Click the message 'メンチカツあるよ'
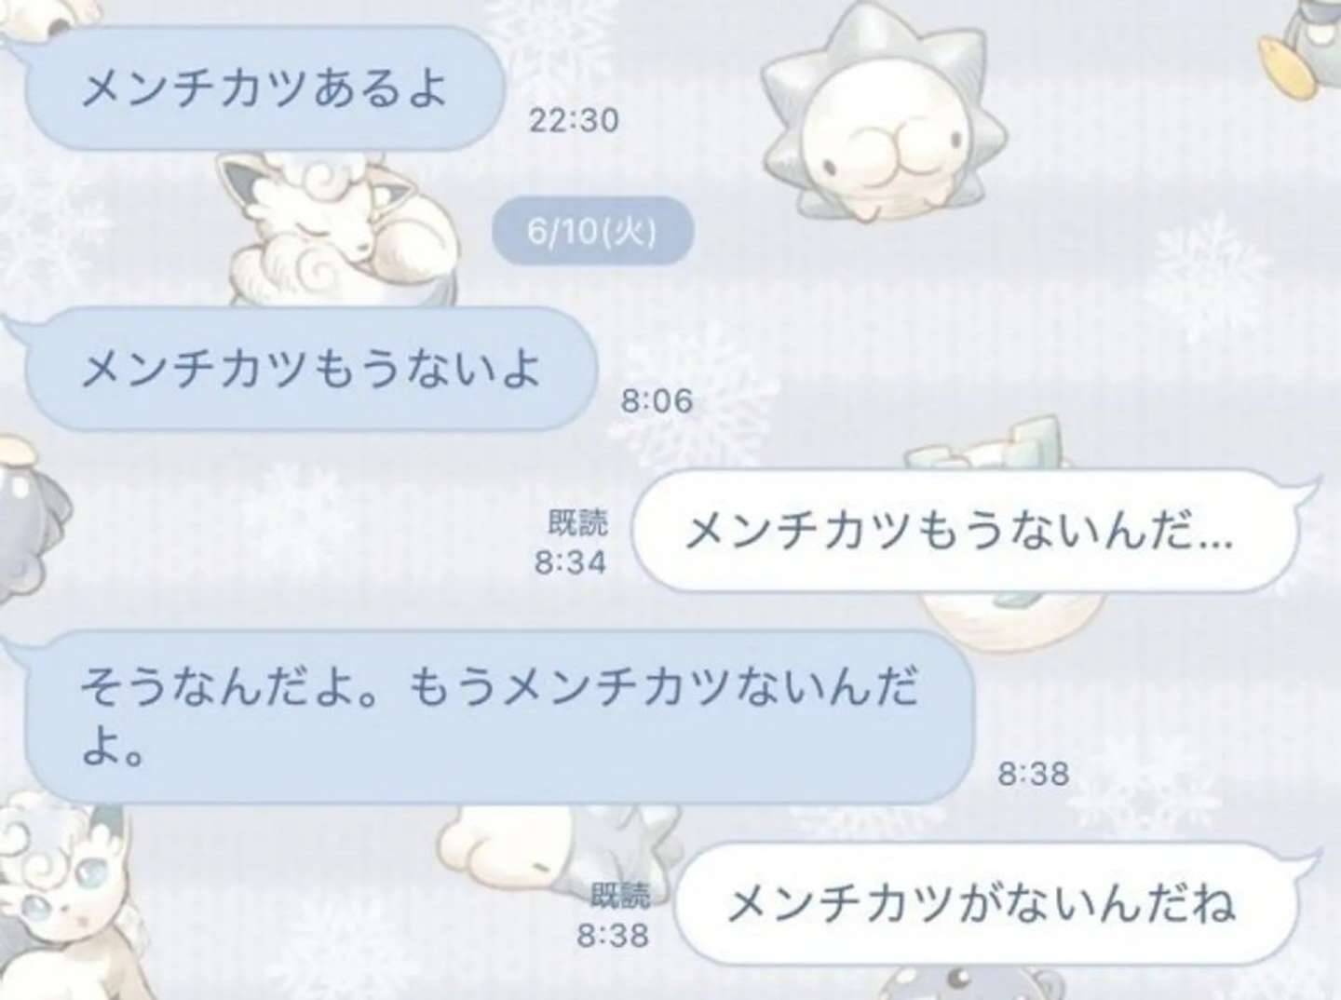1341x1000 pixels. click(265, 88)
